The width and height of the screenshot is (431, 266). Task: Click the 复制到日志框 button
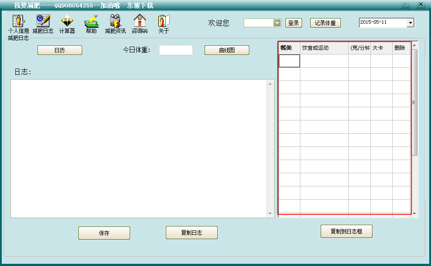(347, 231)
